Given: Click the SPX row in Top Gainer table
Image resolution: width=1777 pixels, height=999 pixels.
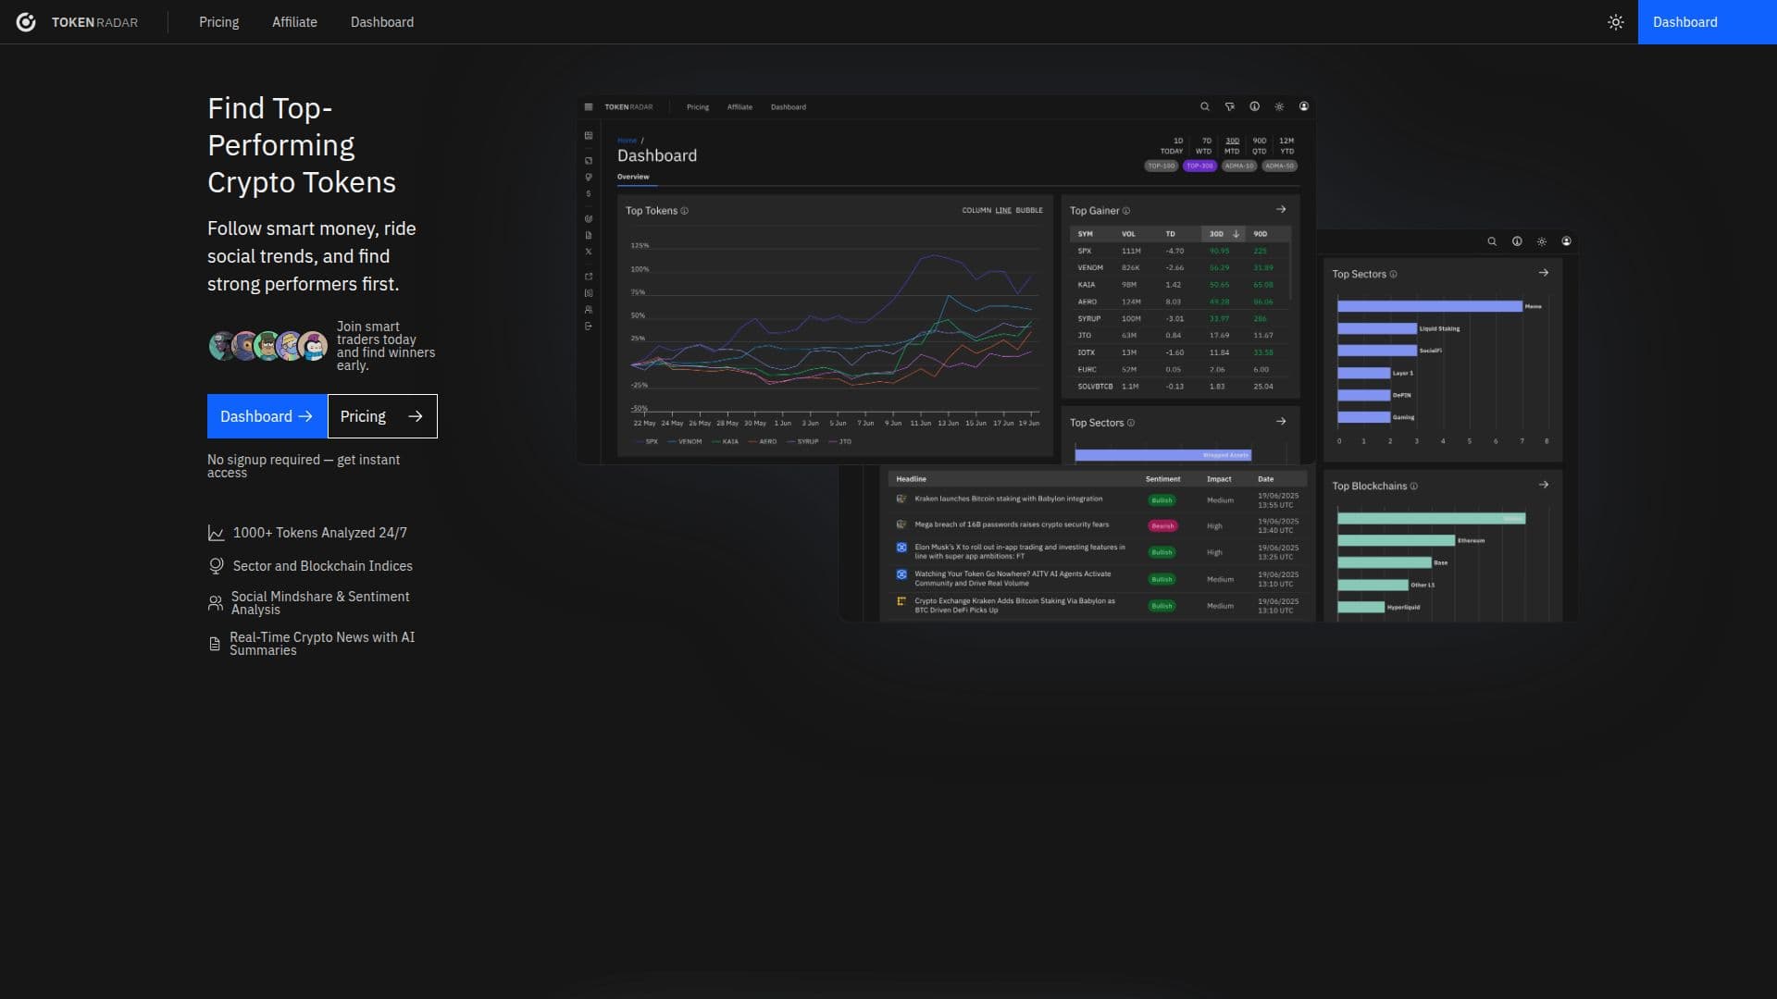Looking at the screenshot, I should 1179,251.
